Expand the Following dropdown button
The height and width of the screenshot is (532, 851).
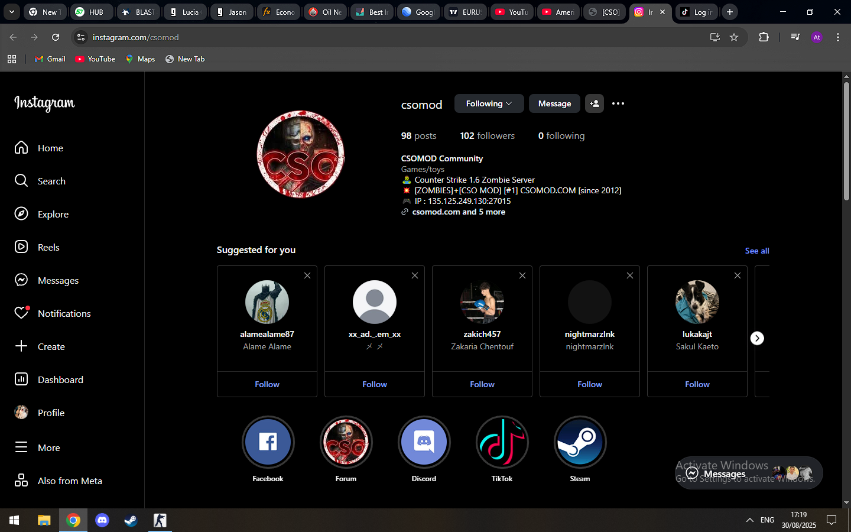coord(489,103)
